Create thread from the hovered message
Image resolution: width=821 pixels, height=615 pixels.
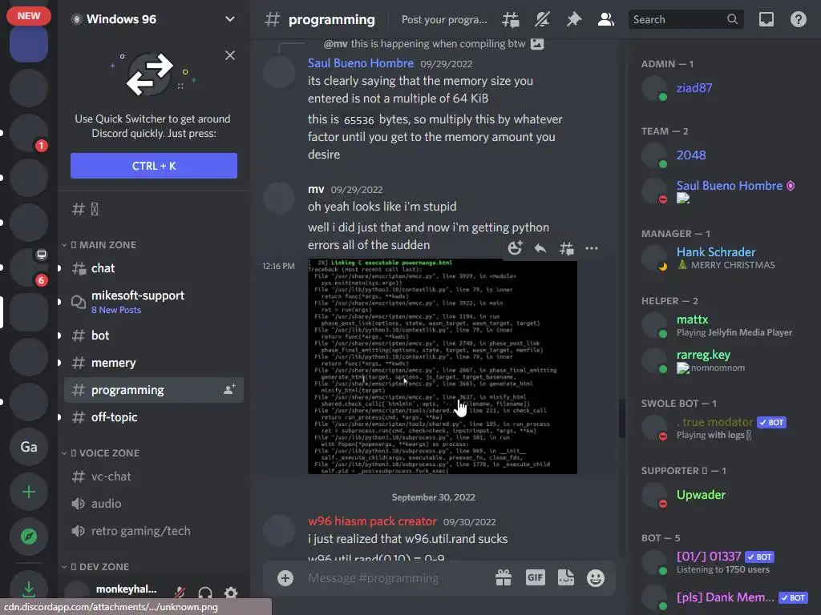566,248
